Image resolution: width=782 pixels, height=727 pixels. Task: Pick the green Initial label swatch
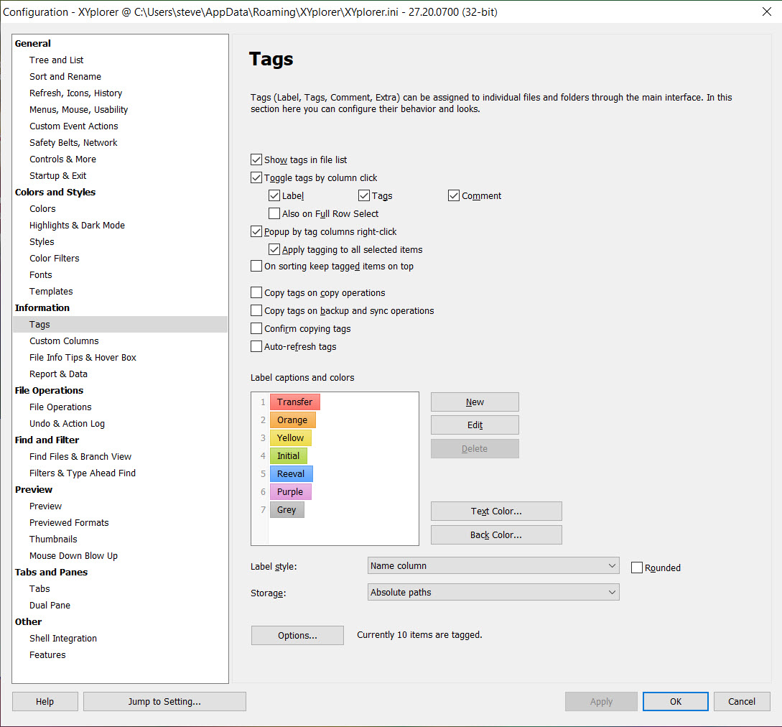click(x=288, y=456)
